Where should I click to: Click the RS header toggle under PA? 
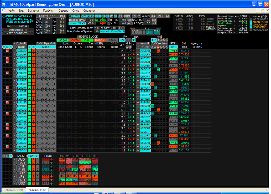[x=128, y=40]
